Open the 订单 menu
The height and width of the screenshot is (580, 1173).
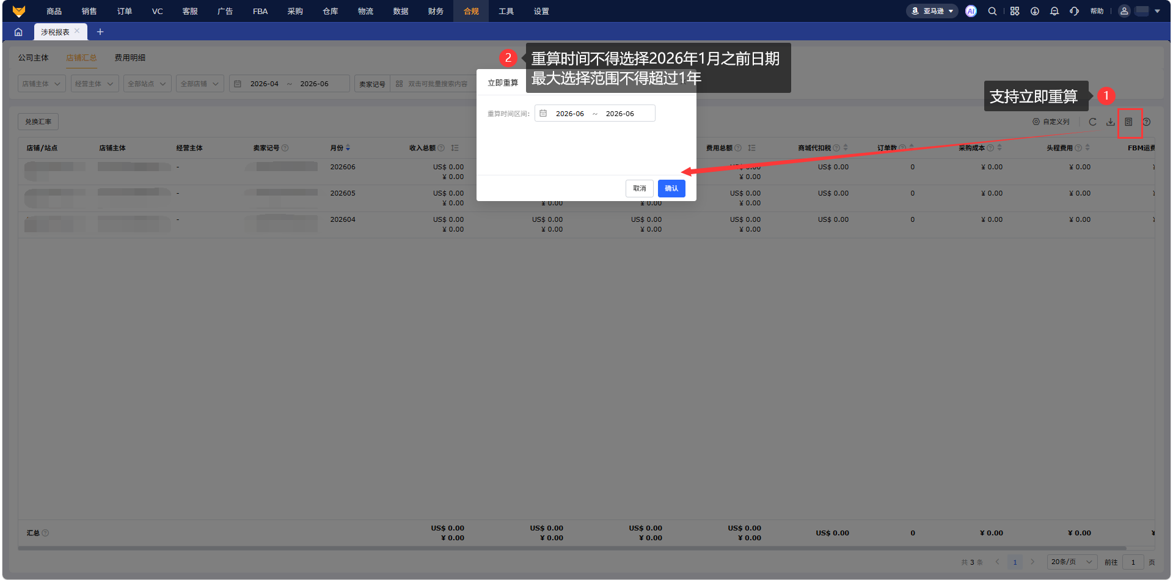(x=125, y=11)
